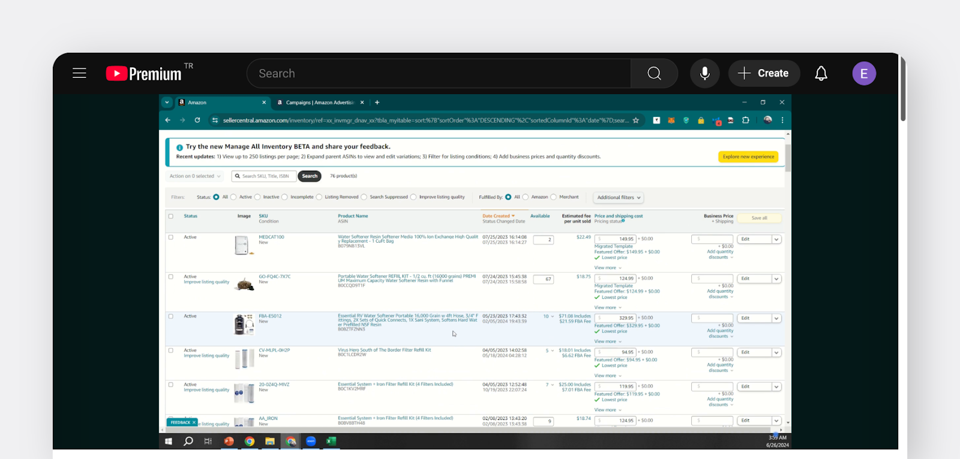
Task: Open the MetaMask fox extension
Action: click(671, 120)
